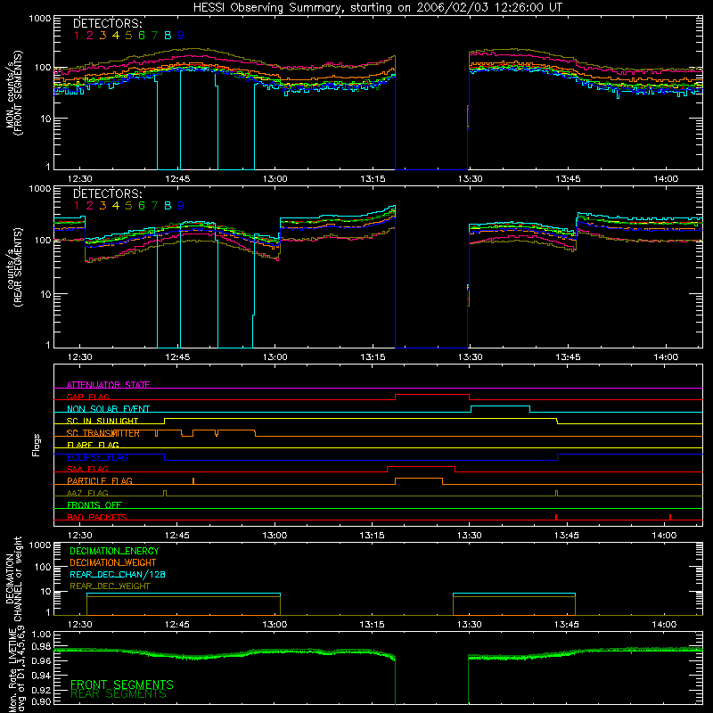
Task: Click the 12:45 tick label under rear segments plot
Action: pos(177,357)
